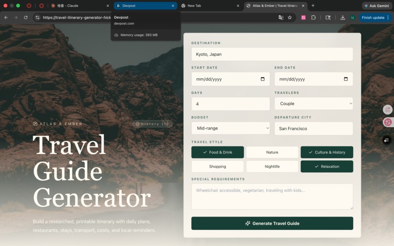Click Ask Gemini button

pos(377,5)
